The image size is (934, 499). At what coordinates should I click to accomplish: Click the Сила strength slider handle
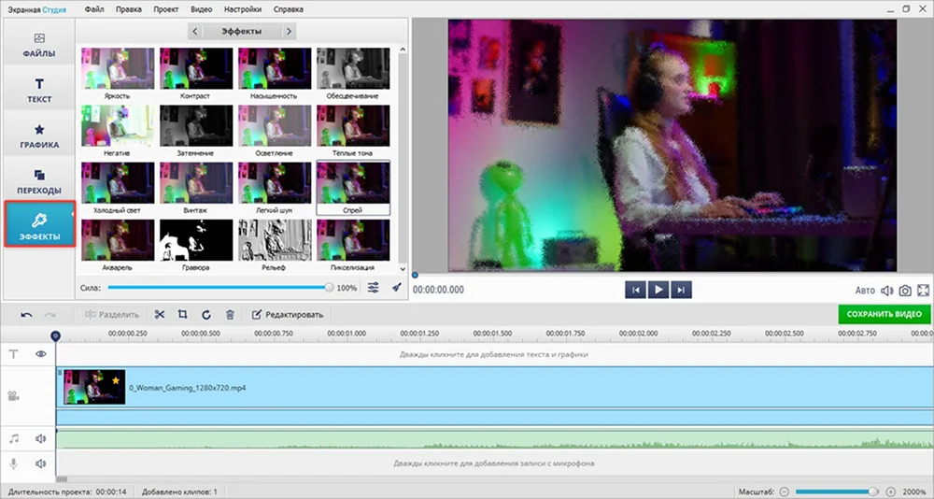(329, 288)
